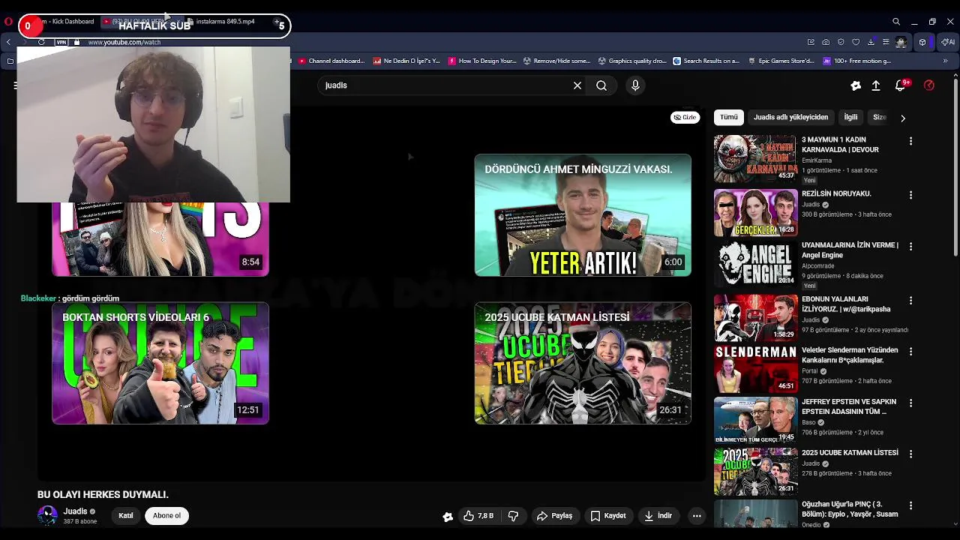The height and width of the screenshot is (540, 960).
Task: Add page to bookmarks heart icon
Action: pos(856,42)
